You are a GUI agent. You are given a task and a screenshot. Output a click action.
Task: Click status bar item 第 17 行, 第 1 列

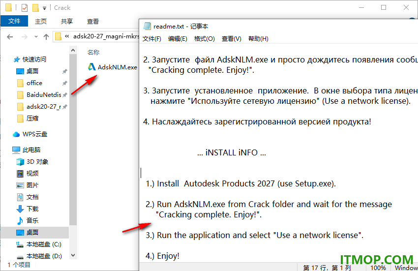[327, 268]
